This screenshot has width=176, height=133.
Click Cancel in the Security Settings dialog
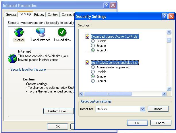click(161, 123)
